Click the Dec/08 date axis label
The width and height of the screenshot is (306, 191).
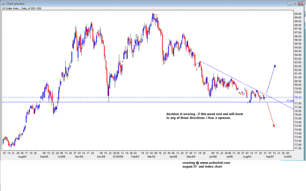pos(101,156)
